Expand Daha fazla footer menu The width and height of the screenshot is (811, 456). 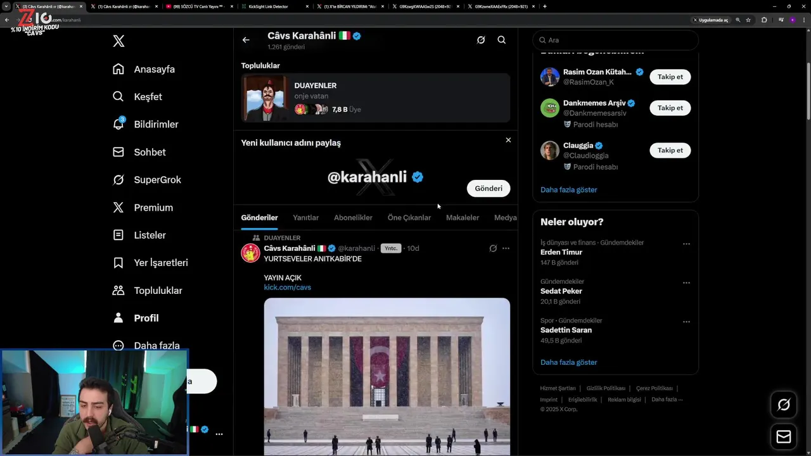667,400
